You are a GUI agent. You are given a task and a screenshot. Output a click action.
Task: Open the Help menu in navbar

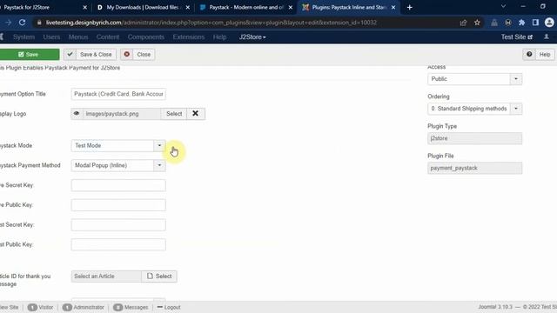[x=219, y=37]
